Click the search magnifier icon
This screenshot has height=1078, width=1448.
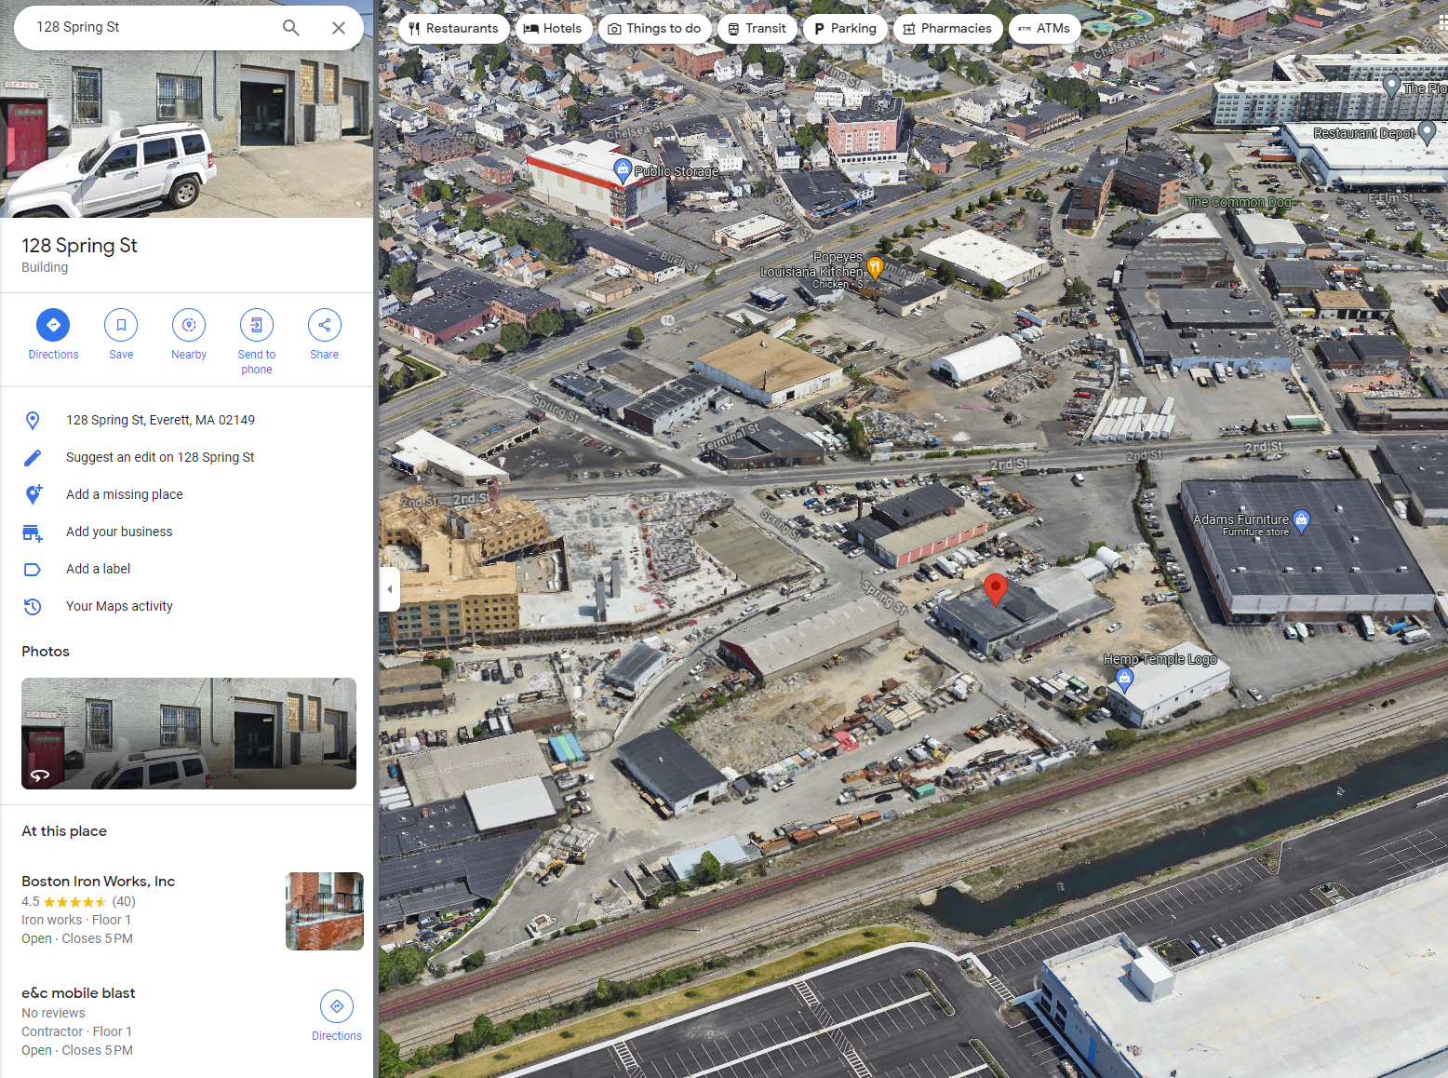tap(291, 28)
